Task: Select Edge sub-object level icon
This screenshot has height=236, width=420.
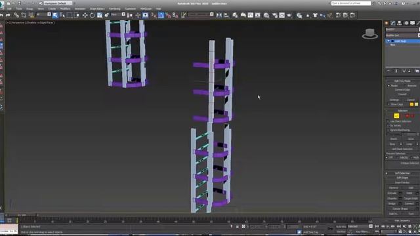Action: (x=396, y=116)
